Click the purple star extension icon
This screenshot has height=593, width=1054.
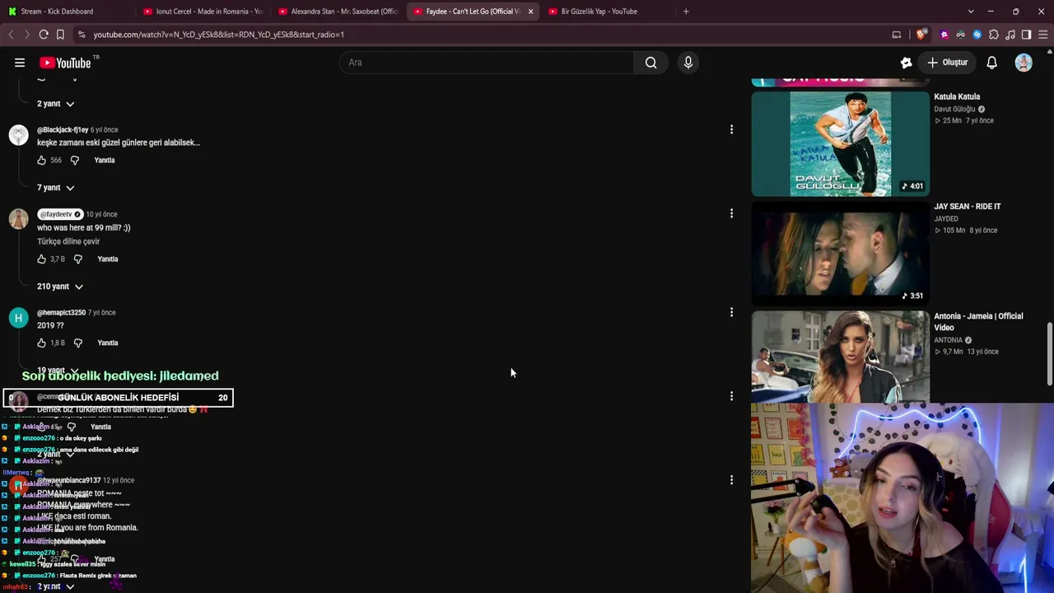[x=944, y=35]
